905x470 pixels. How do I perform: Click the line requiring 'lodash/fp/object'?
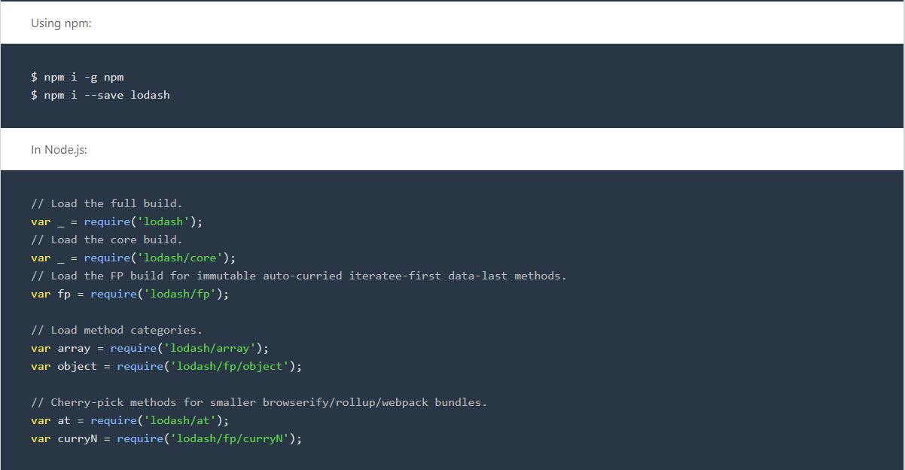click(166, 366)
